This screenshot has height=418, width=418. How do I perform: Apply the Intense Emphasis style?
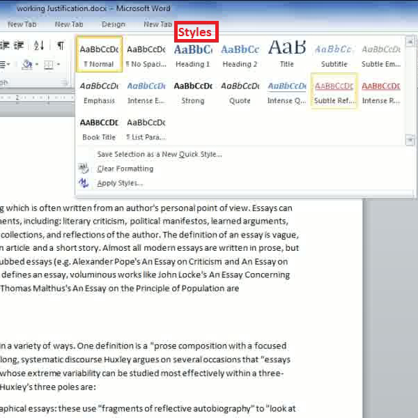pos(146,91)
